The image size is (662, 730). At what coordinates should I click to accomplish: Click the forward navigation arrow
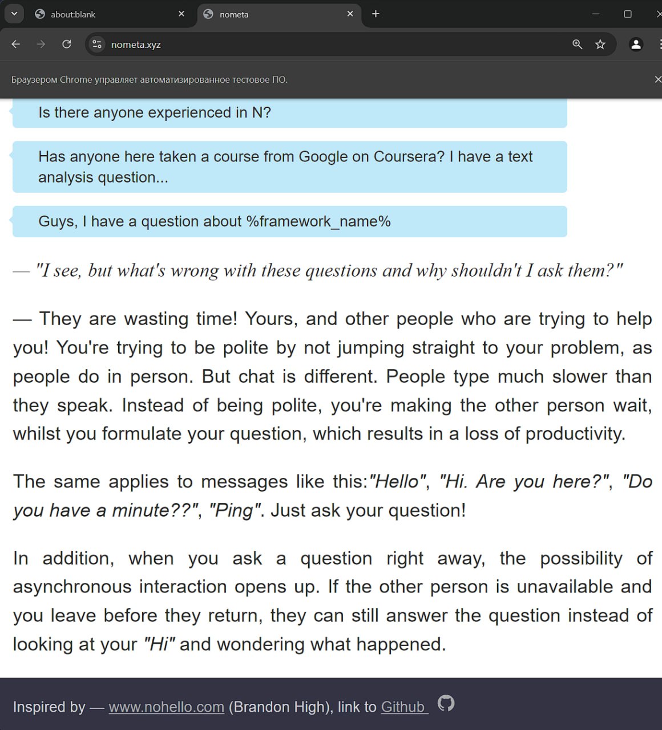click(41, 44)
